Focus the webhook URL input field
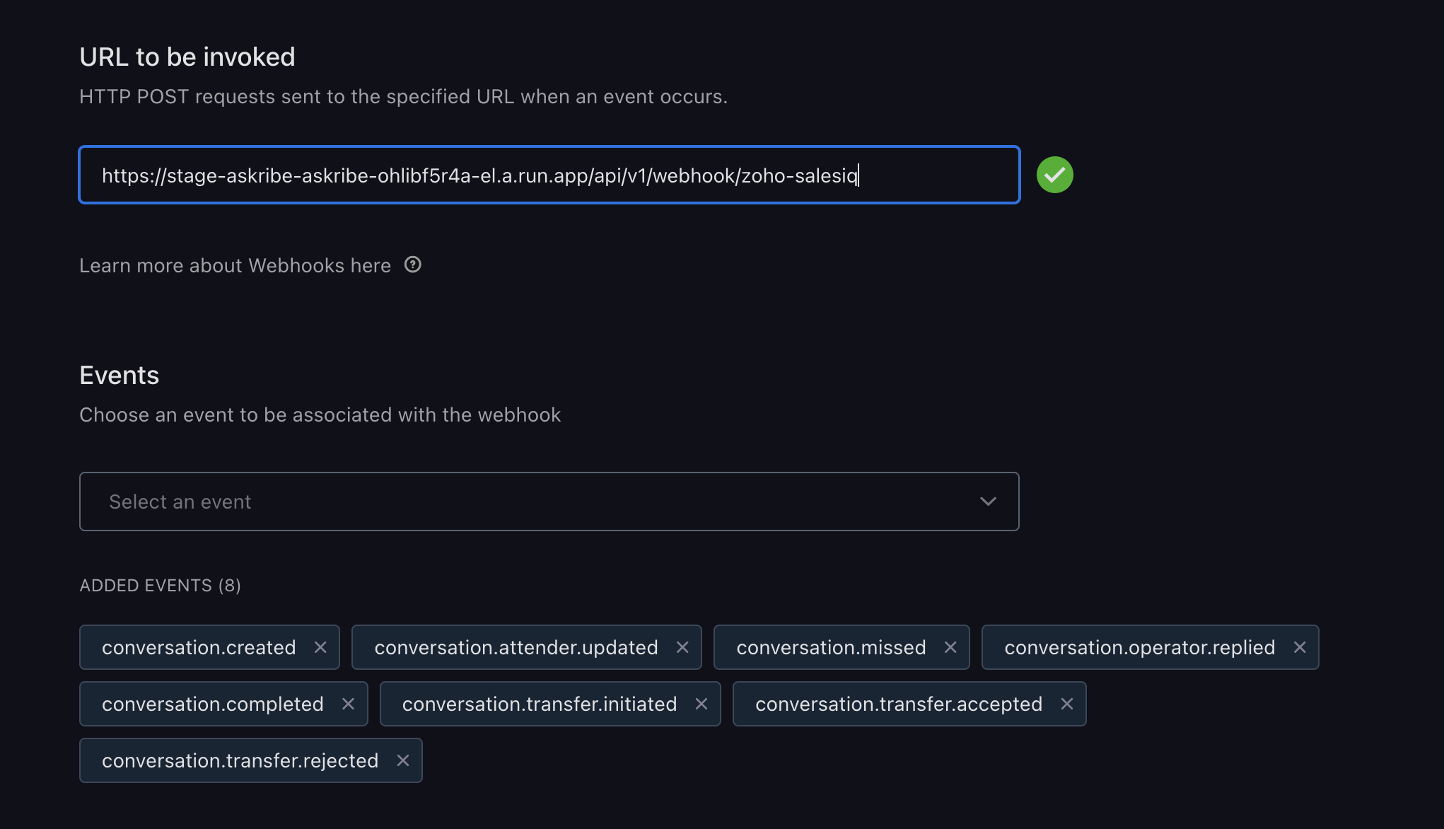This screenshot has height=829, width=1444. point(549,175)
